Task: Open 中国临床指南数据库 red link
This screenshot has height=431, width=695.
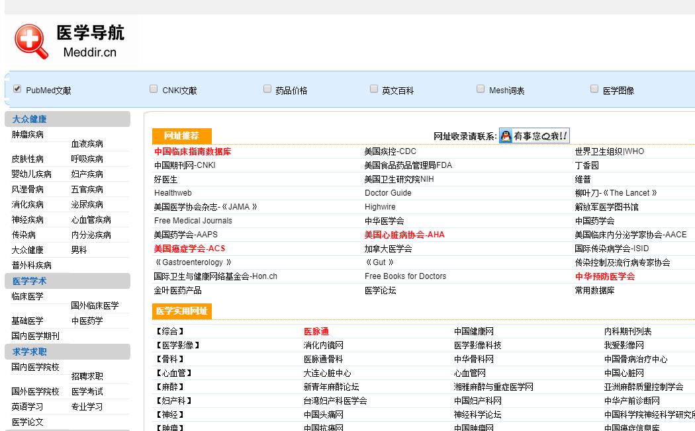Action: [x=193, y=151]
